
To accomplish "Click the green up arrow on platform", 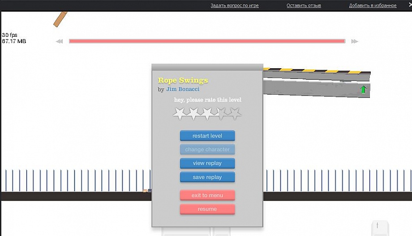I will click(363, 90).
